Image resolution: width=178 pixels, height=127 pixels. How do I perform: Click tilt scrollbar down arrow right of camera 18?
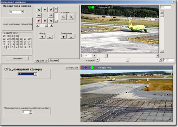pyautogui.click(x=162, y=51)
